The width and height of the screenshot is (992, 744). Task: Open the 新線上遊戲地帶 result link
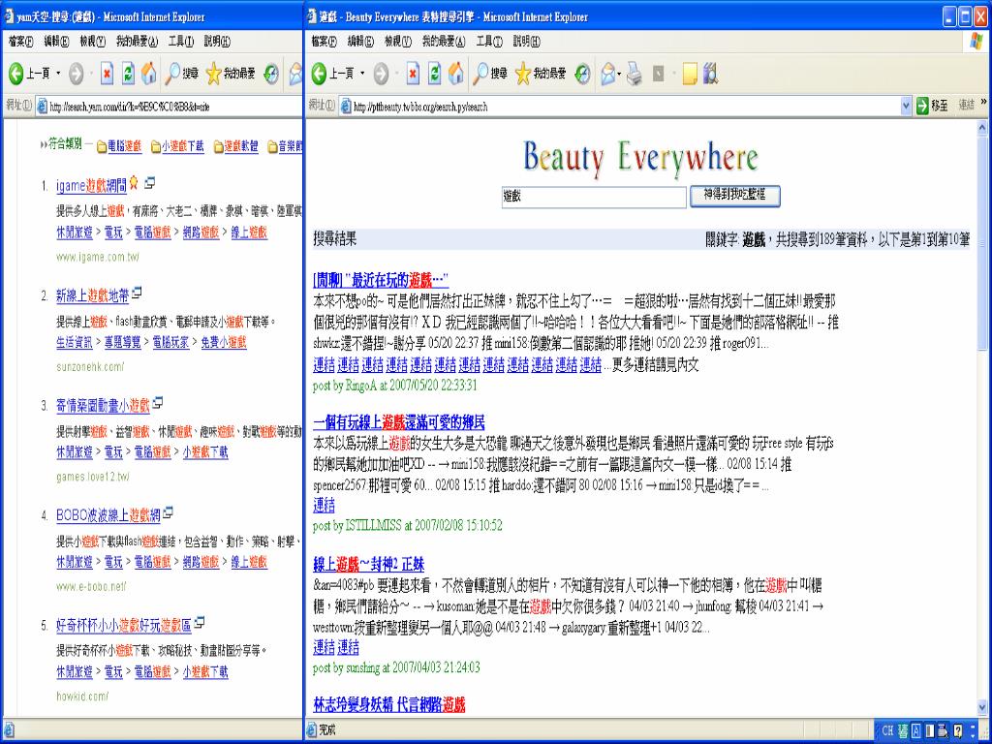coord(92,295)
